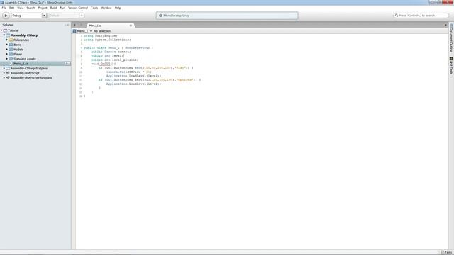Click the Assembly-CSharp-firstpass project icon
454x255 pixels.
[x=8, y=68]
